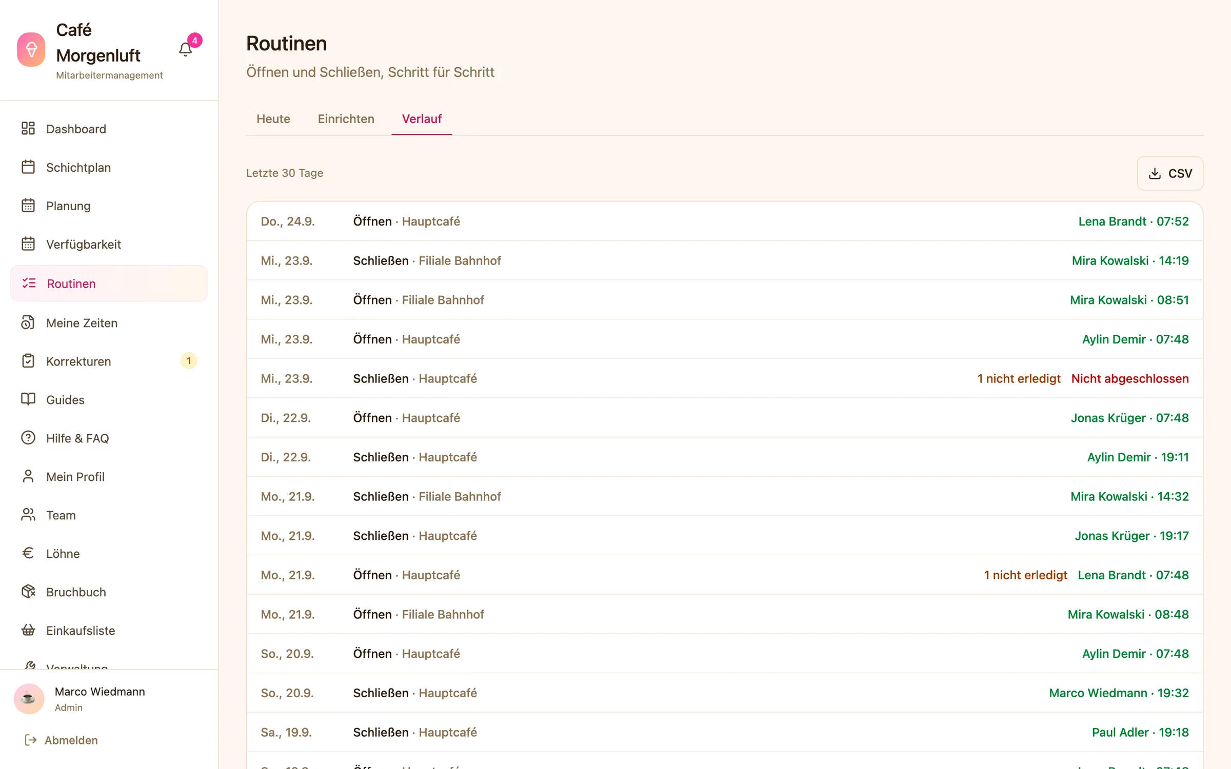Viewport: 1231px width, 769px height.
Task: Click Jonas Krüger · 19:17 entry
Action: [1131, 536]
